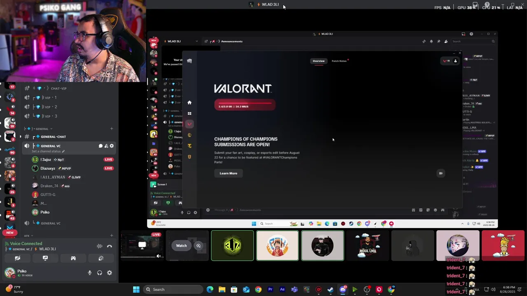Click Set a channel status link
The width and height of the screenshot is (527, 296).
(48, 151)
